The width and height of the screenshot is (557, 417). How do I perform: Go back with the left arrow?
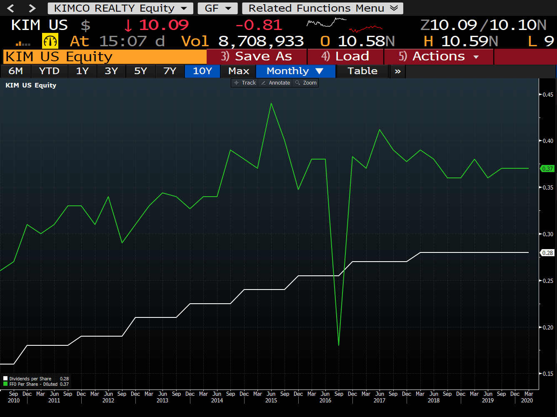tap(11, 8)
